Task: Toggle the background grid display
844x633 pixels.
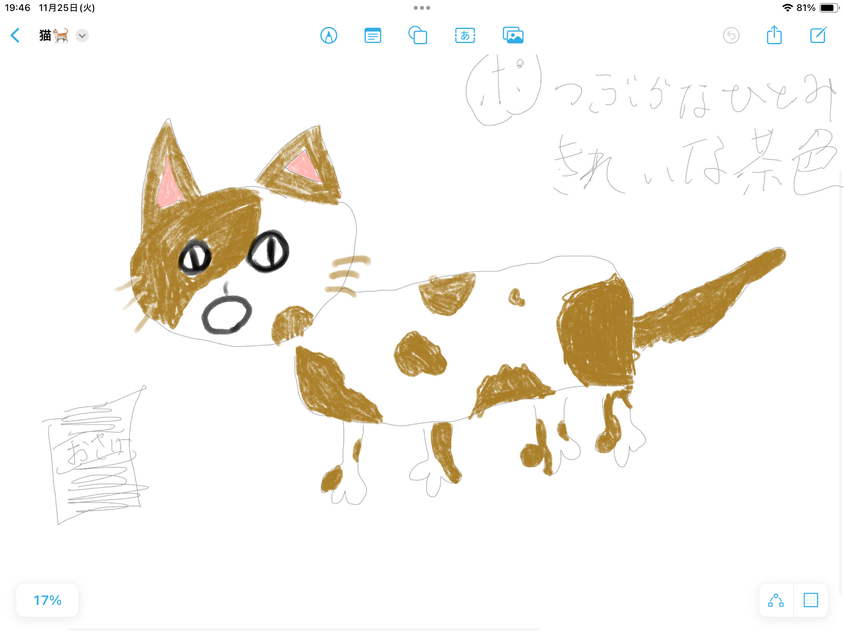Action: pyautogui.click(x=810, y=600)
